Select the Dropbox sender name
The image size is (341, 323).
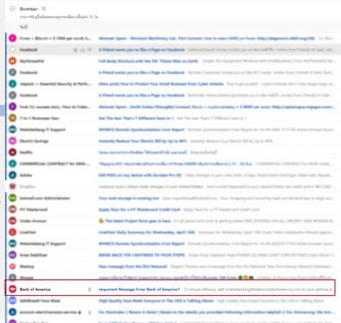[27, 186]
